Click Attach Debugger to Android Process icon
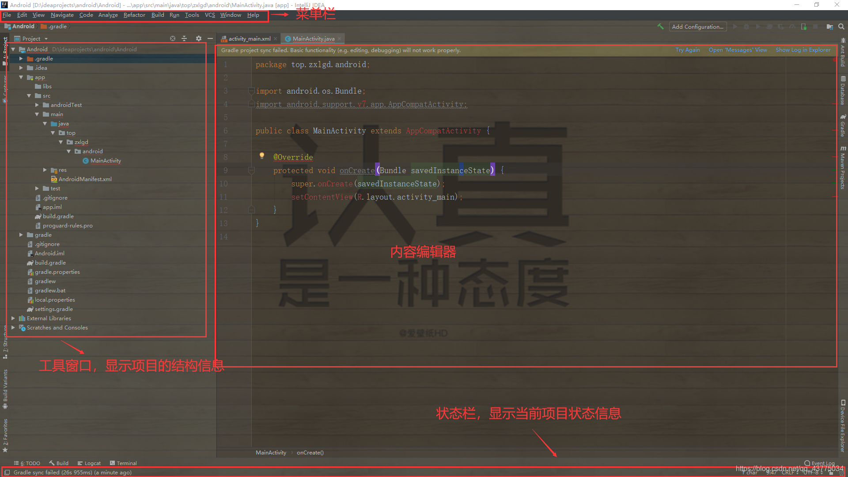The width and height of the screenshot is (848, 477). (803, 26)
